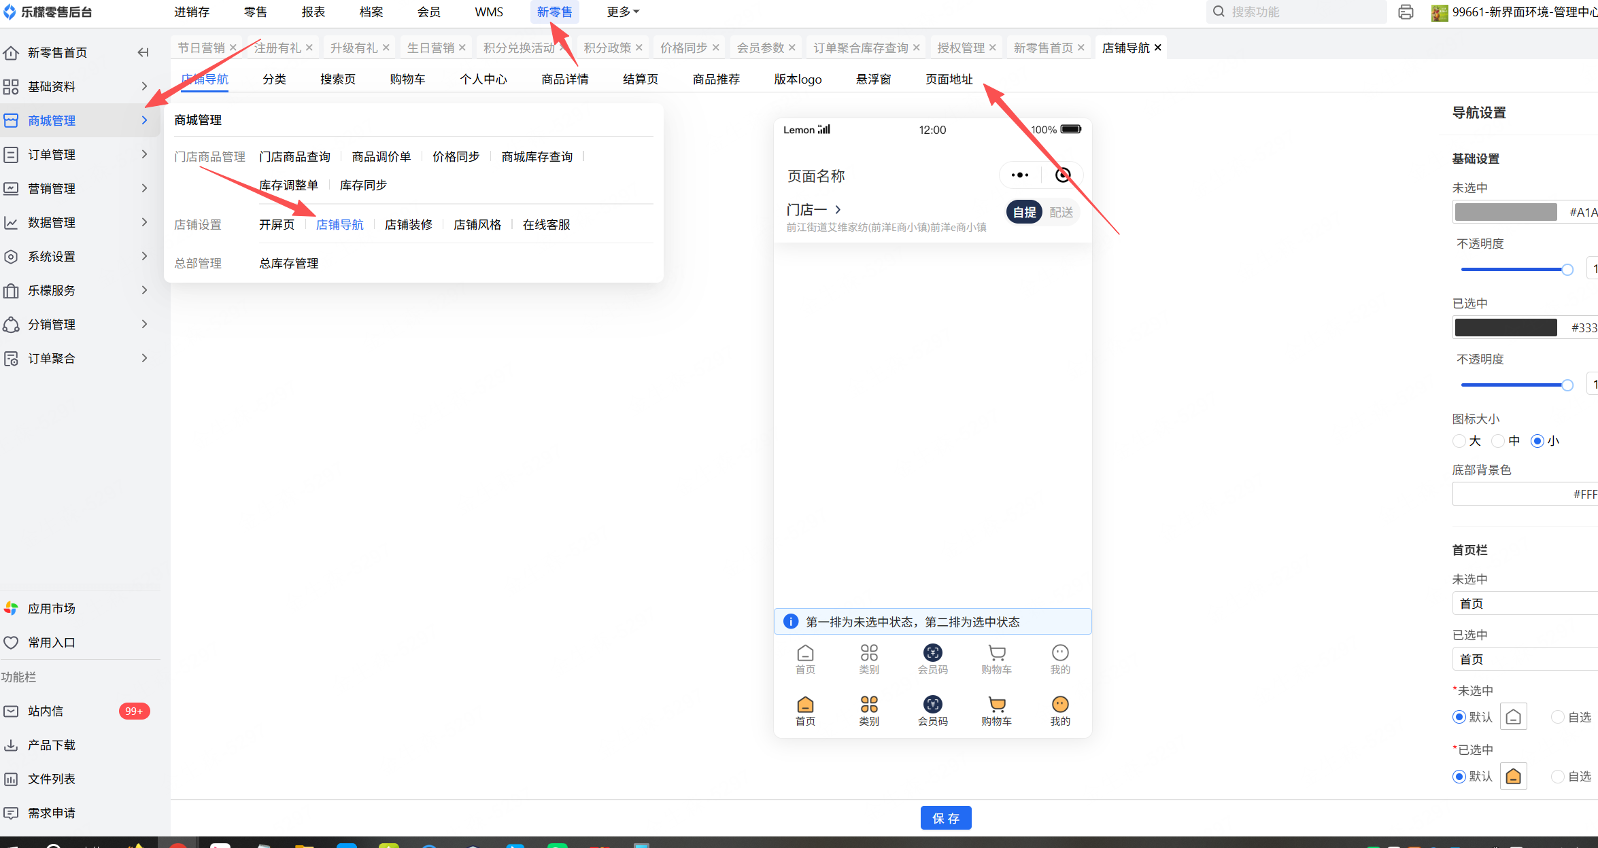Choose 自选 for the unselected home icon
This screenshot has width=1598, height=848.
1558,717
